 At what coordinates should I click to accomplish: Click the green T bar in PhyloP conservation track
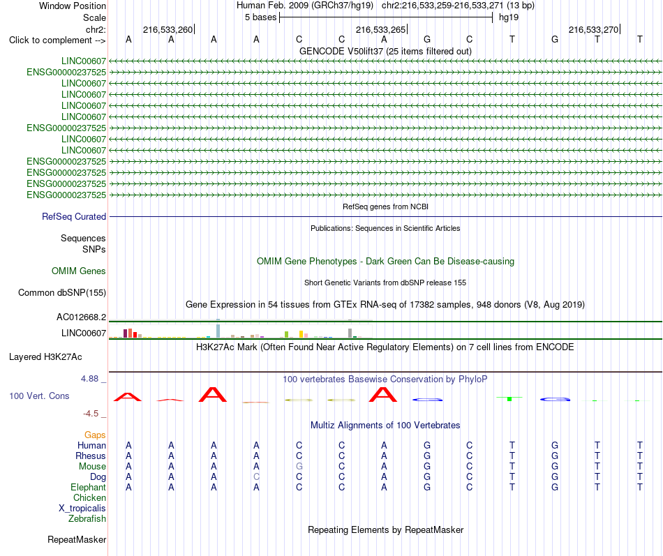[x=509, y=399]
